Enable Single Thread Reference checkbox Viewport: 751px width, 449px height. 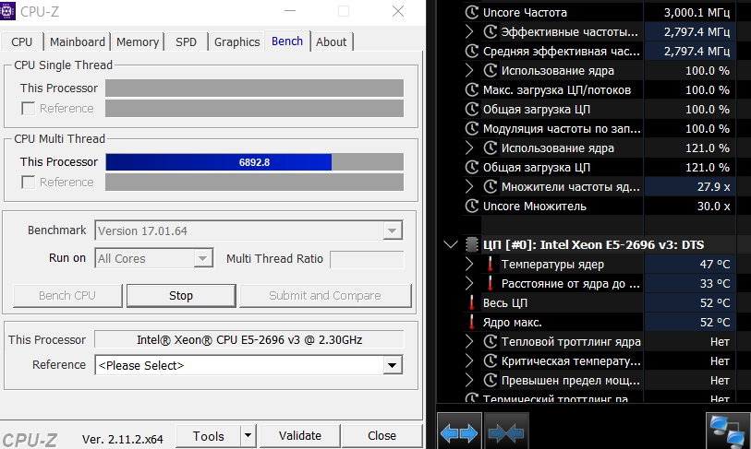click(x=29, y=109)
